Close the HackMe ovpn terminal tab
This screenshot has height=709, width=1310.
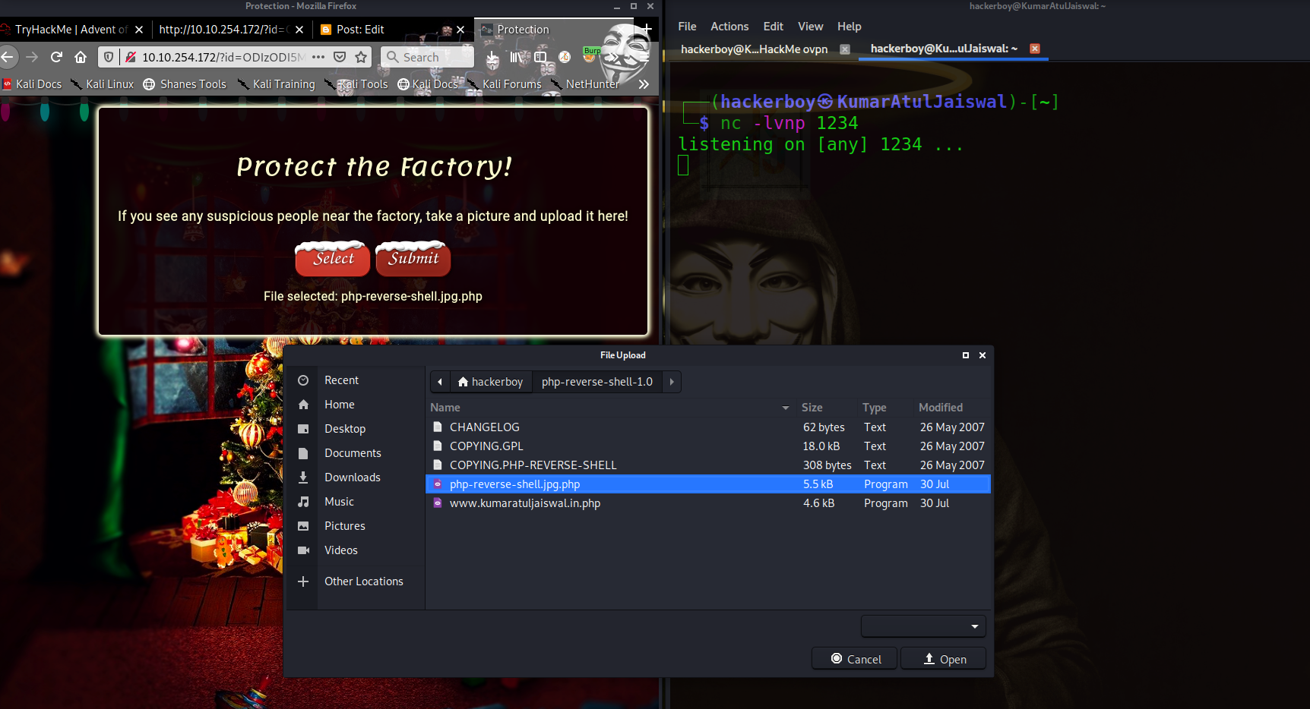[x=844, y=49]
